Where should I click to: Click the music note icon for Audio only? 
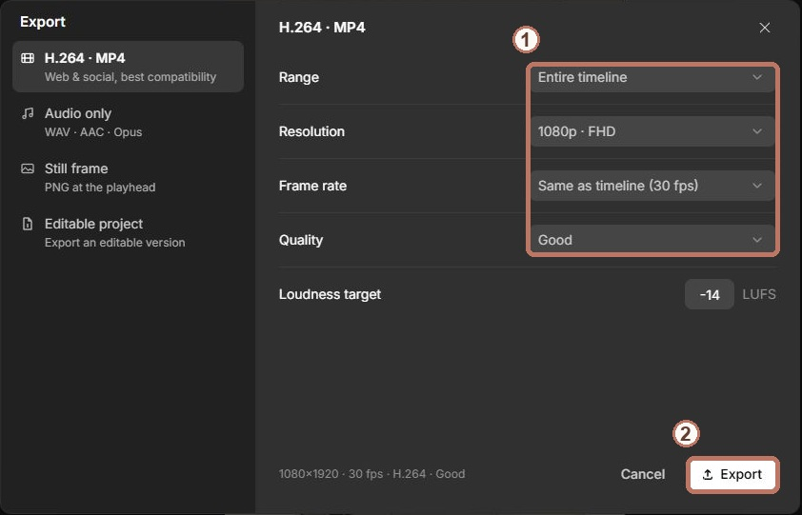[28, 113]
